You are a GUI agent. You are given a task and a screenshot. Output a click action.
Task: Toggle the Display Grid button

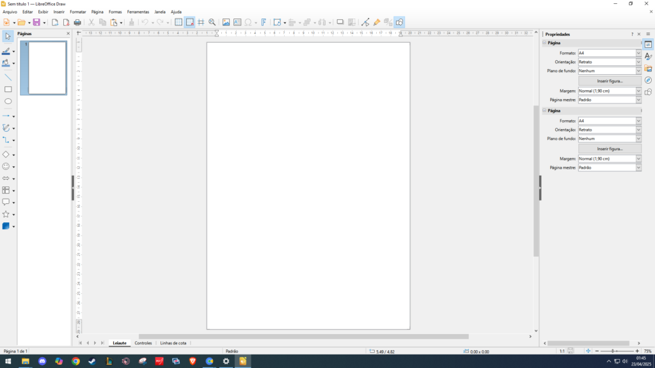click(178, 22)
